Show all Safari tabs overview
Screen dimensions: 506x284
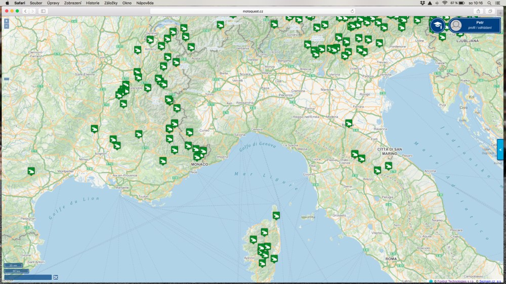tap(490, 11)
